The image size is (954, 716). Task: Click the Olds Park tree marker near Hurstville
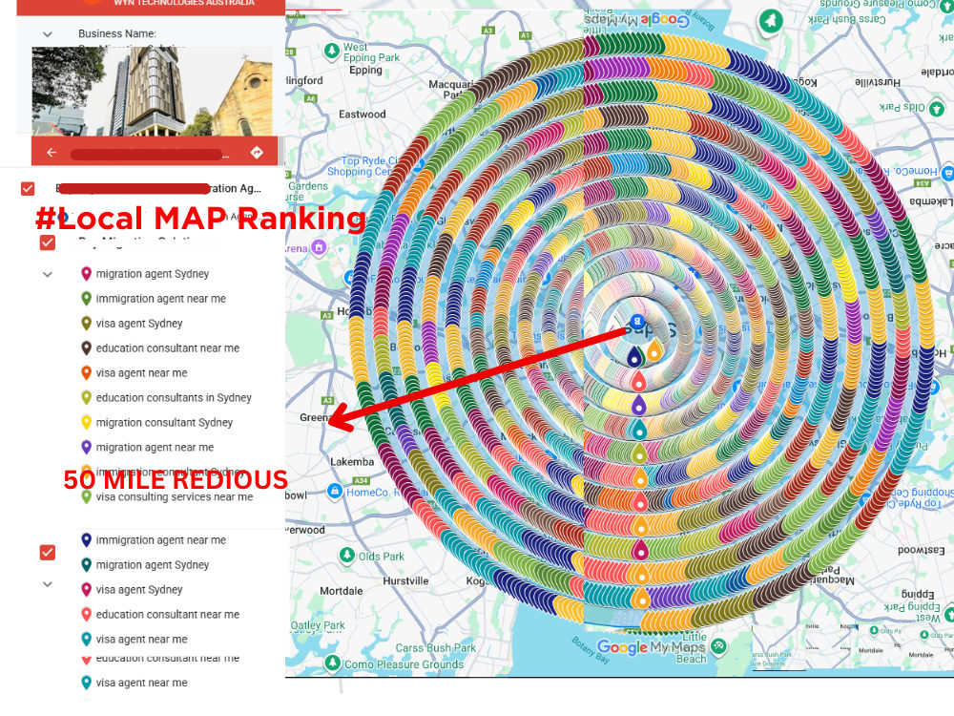point(347,556)
